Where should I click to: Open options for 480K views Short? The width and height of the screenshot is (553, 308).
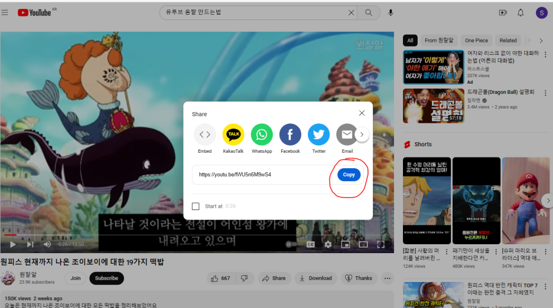[496, 251]
